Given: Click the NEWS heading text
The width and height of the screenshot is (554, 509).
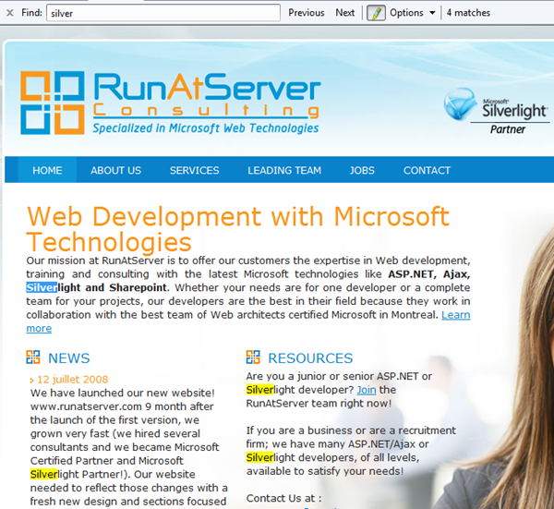Looking at the screenshot, I should (69, 358).
